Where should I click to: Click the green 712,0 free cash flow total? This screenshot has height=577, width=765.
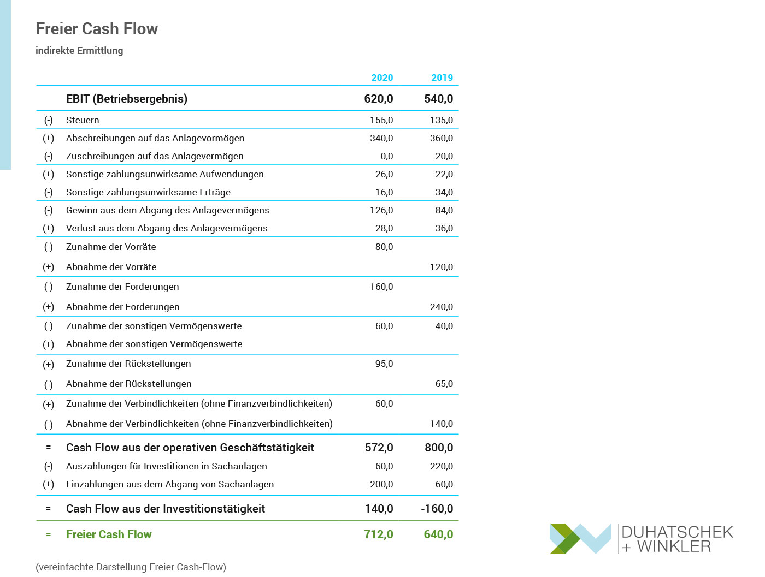click(x=378, y=534)
